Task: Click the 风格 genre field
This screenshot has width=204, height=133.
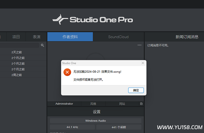Action: coord(93,104)
